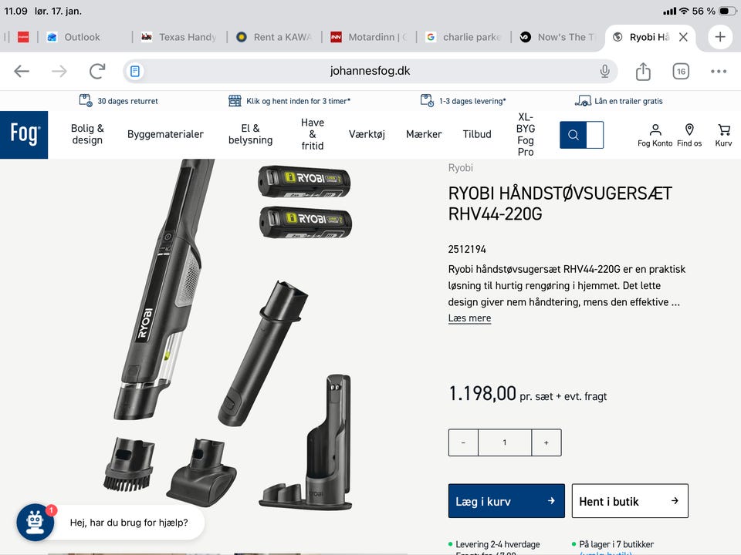The image size is (741, 555).
Task: Switch to the charlie parker Google tab
Action: [464, 37]
